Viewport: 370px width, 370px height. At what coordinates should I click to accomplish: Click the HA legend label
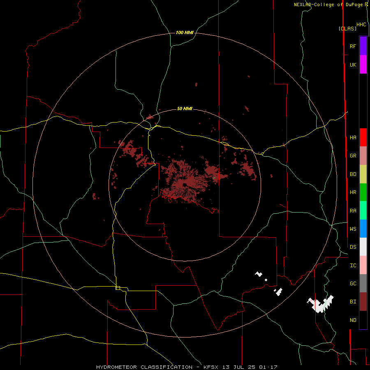tap(353, 138)
